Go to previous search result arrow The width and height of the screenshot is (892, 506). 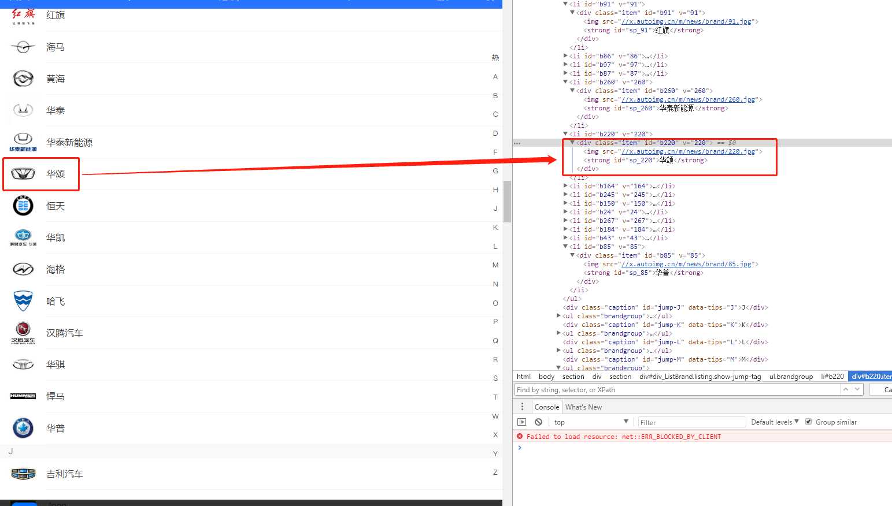tap(846, 389)
